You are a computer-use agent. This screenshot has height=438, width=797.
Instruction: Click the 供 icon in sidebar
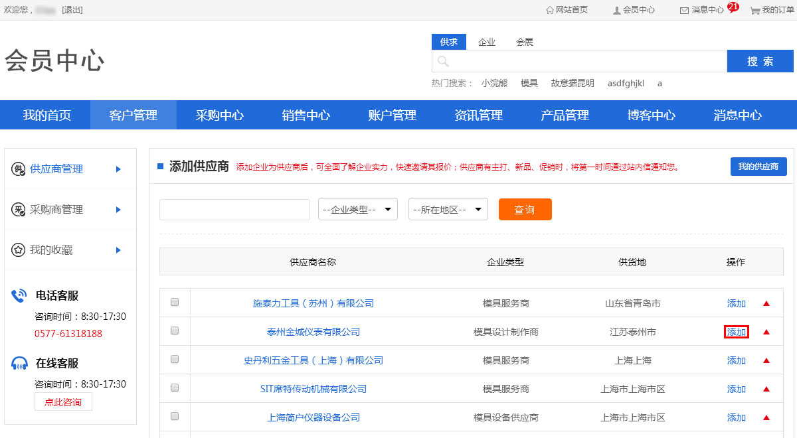pos(19,169)
